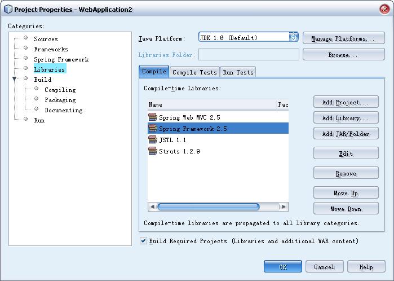The image size is (394, 281).
Task: Switch to the Run Tests tab
Action: point(238,72)
